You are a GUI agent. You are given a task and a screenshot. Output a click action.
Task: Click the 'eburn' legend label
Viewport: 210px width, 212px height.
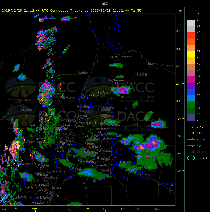(x=201, y=139)
